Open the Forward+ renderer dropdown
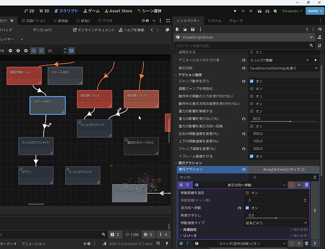The image size is (325, 249). tap(292, 11)
